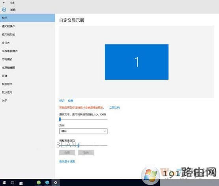Screen dimensions: 219x186
Task: Click the Settings gear on the taskbar
Action: 56,182
